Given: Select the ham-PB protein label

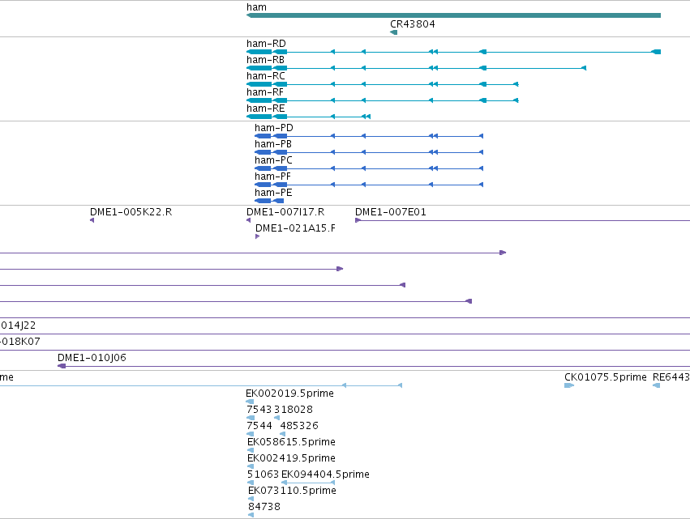Looking at the screenshot, I should coord(272,144).
